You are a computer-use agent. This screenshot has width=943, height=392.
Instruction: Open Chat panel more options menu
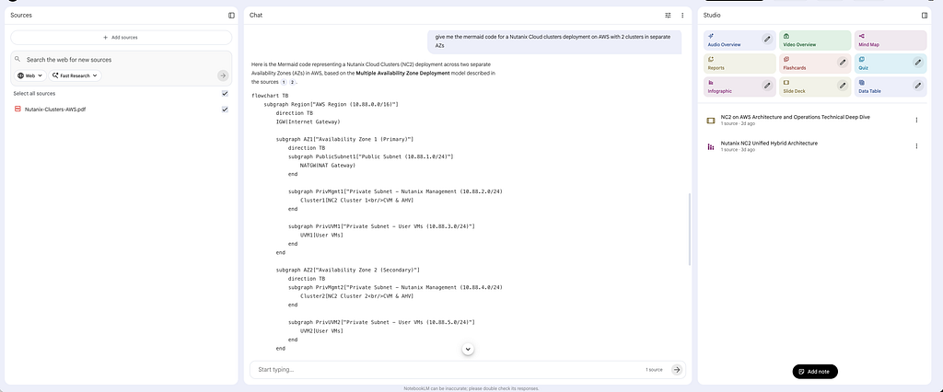[682, 15]
